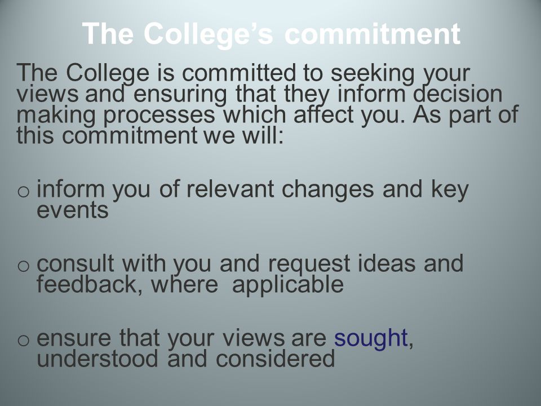541x406 pixels.
Task: Click the word "decision" in the paragraph
Action: pos(458,94)
